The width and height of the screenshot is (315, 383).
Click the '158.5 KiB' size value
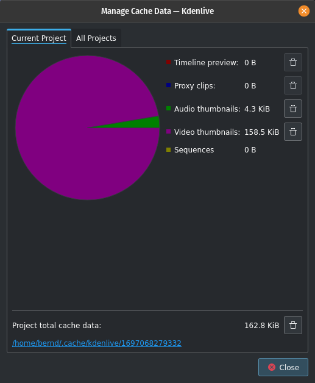[x=262, y=132]
